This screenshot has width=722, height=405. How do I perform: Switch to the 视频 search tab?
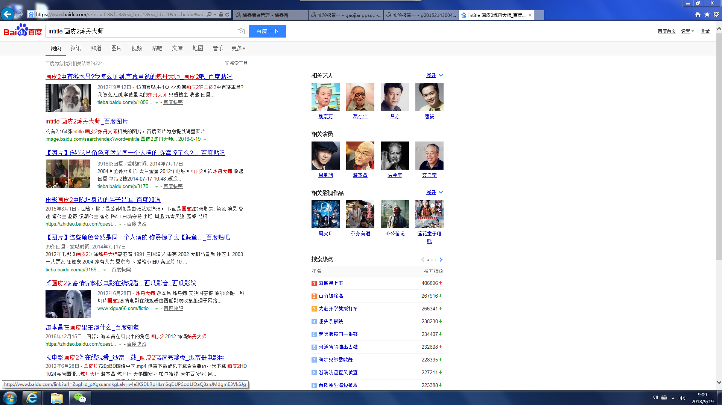tap(137, 48)
